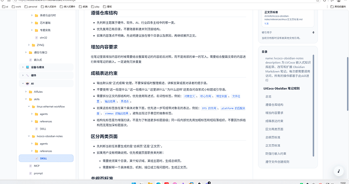Open the agents folder under linux-ethernet-workflow
This screenshot has height=184, width=349.
44,114
